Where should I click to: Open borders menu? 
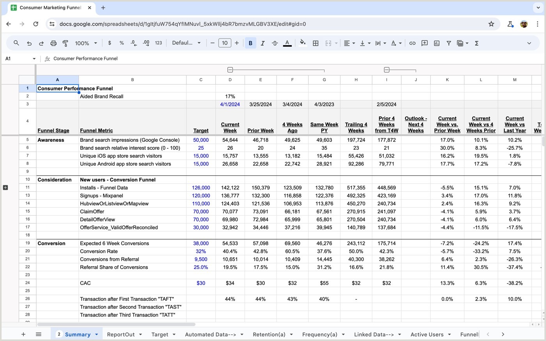[316, 43]
